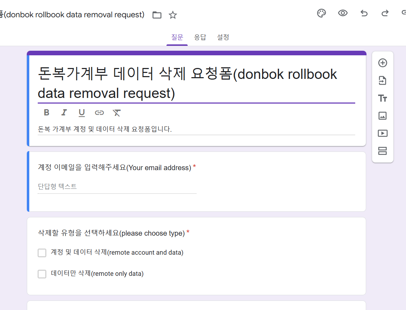Viewport: 406px width, 310px height.
Task: Undo the last change
Action: tap(364, 13)
